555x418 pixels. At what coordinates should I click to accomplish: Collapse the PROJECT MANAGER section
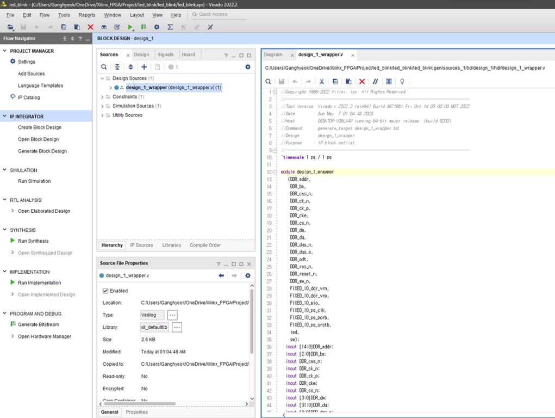(x=5, y=51)
